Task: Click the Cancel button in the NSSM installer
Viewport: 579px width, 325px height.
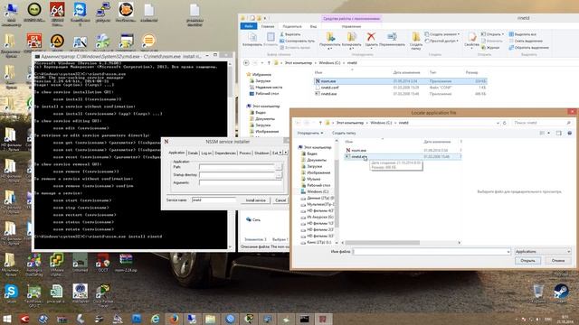Action: 280,200
